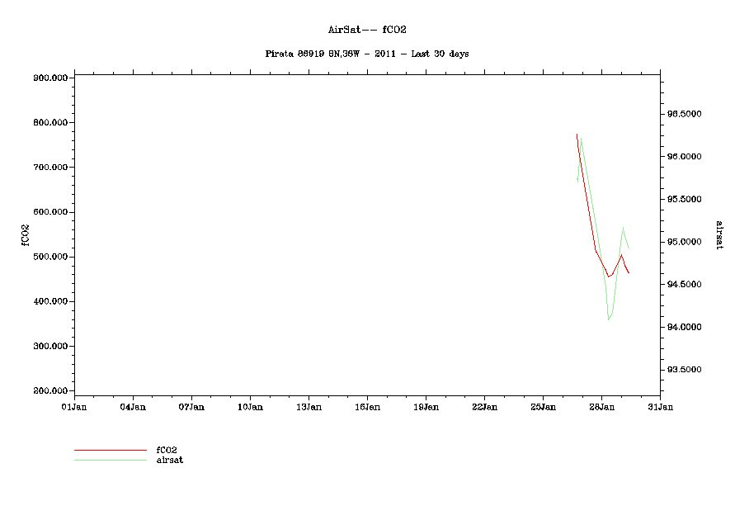Click the lowest dip of green airsat curve

point(609,319)
